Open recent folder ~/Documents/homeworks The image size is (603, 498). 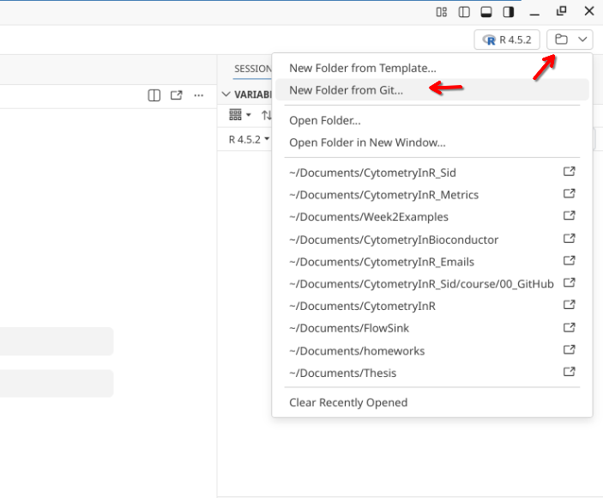(357, 350)
